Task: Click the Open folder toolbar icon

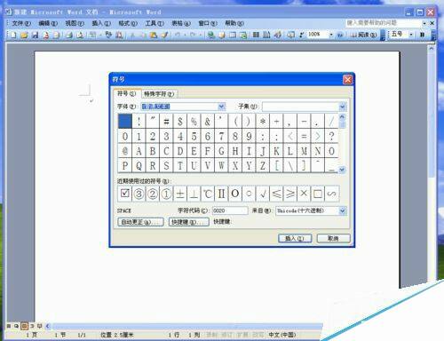Action: click(24, 35)
